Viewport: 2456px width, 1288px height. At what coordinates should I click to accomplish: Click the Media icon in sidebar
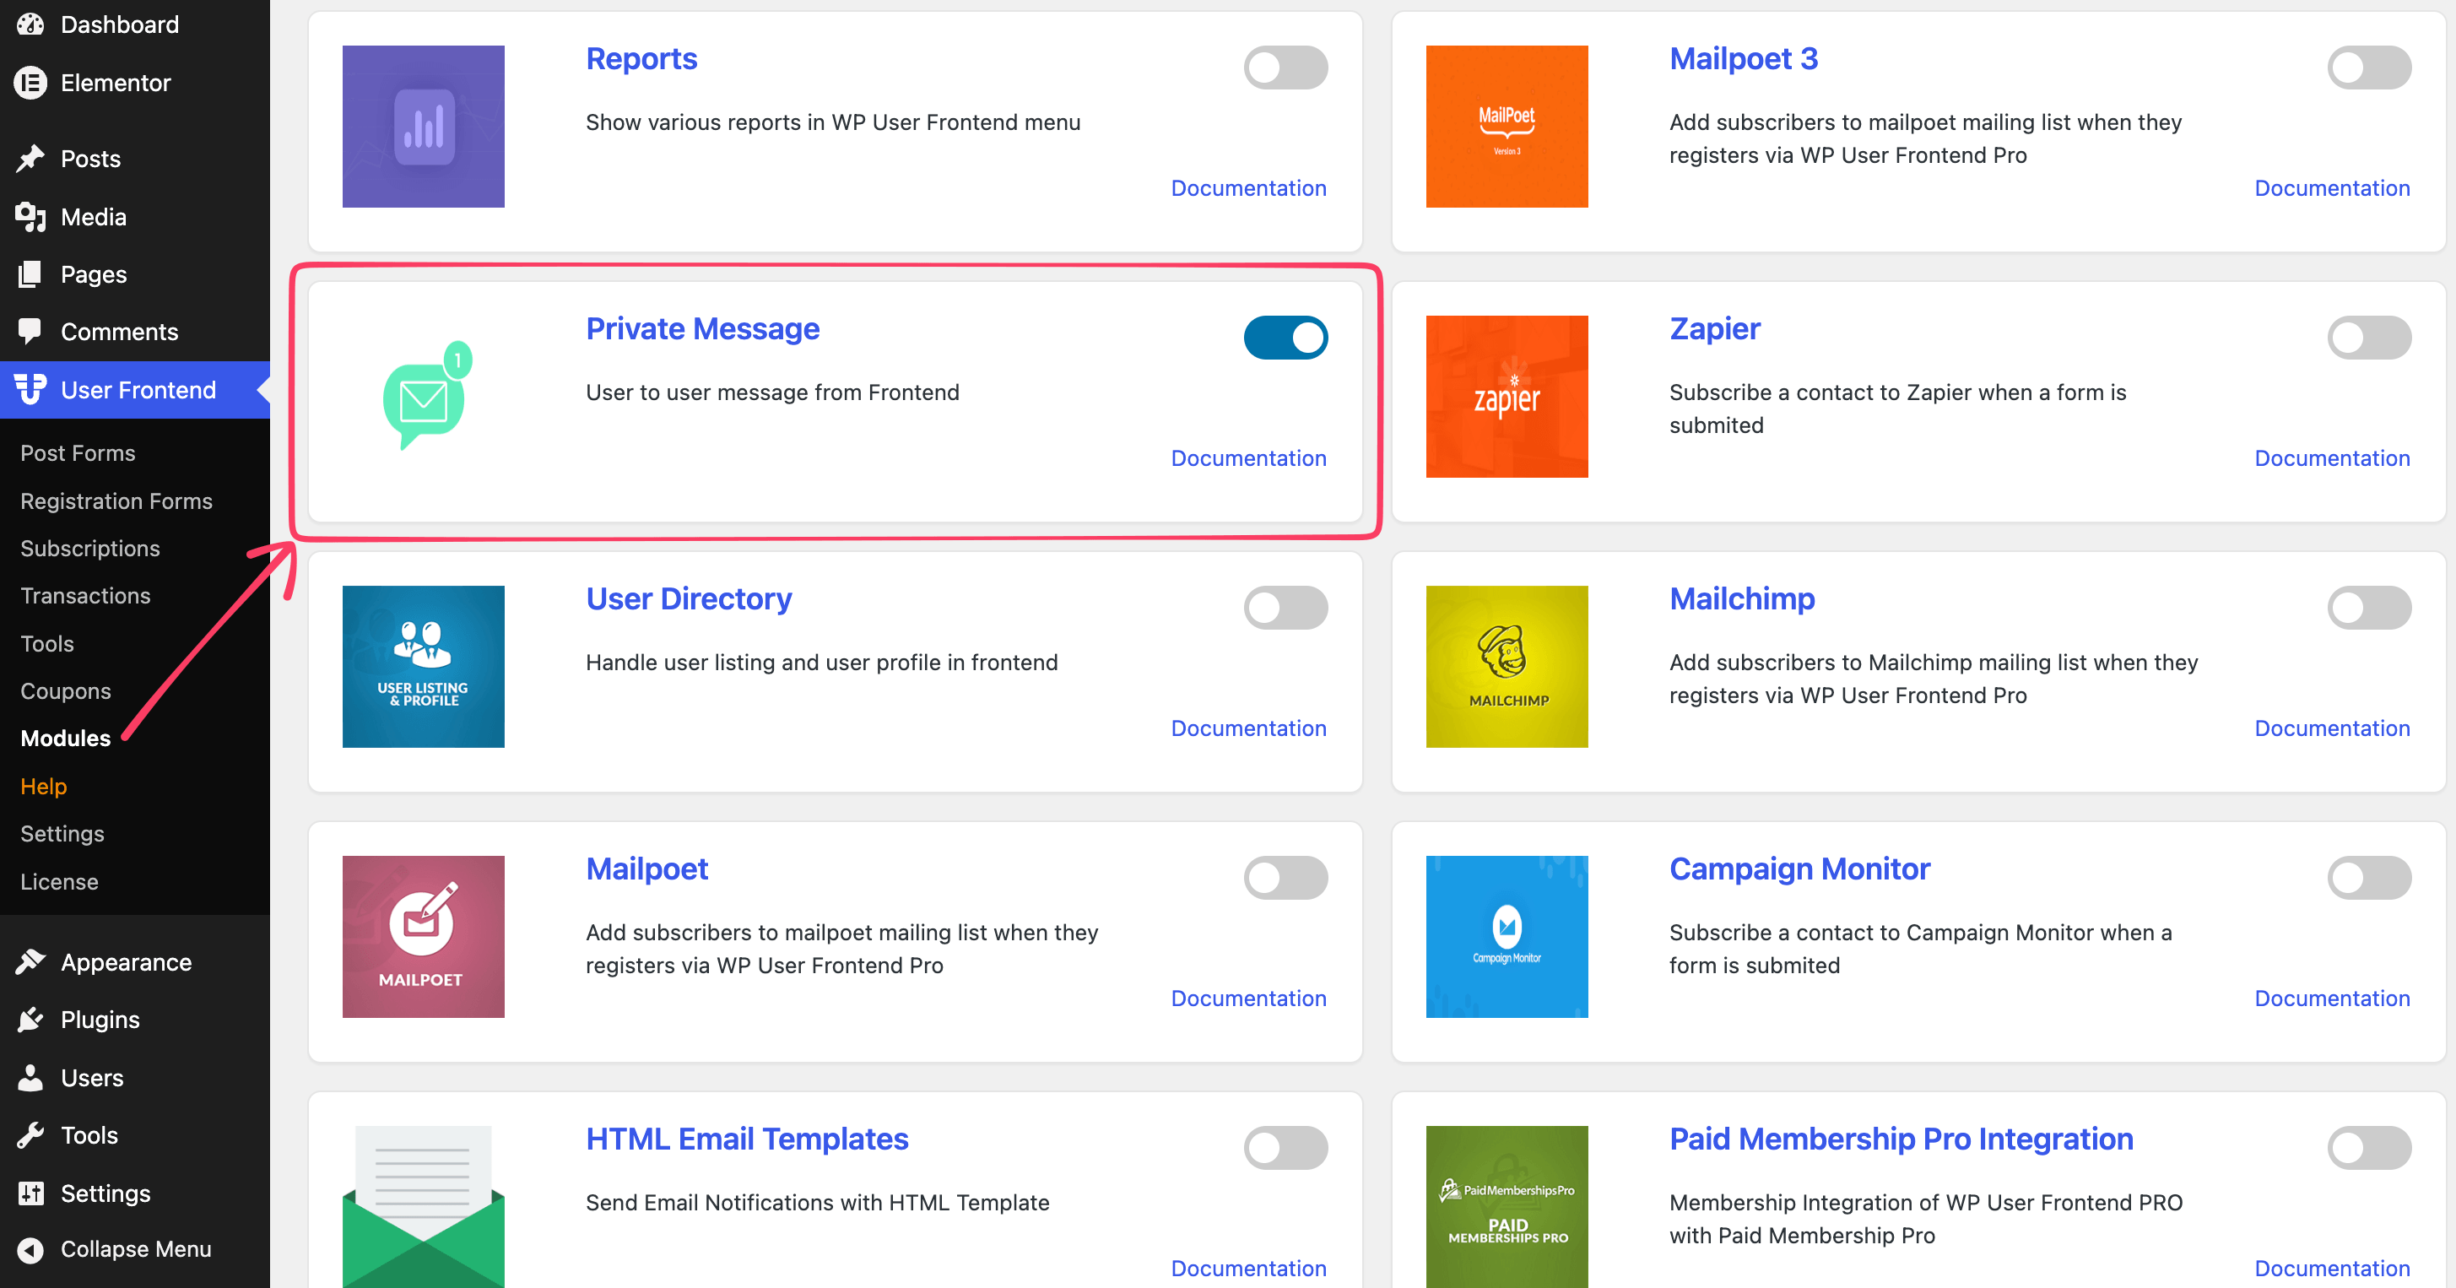(x=30, y=216)
